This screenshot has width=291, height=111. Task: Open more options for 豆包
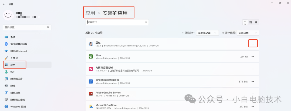point(252,44)
